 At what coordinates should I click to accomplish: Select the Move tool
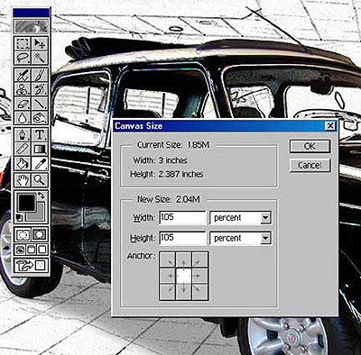tap(40, 43)
